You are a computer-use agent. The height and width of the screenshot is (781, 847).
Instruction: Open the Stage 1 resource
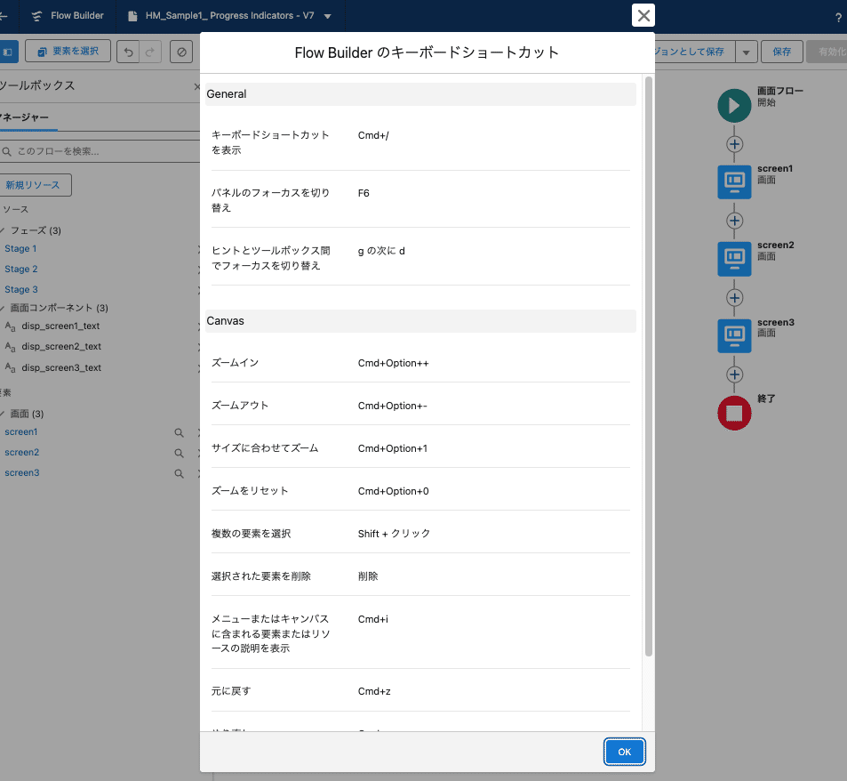point(20,249)
